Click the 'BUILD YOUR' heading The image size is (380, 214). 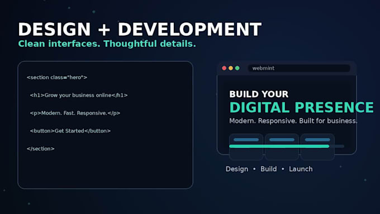(x=259, y=94)
